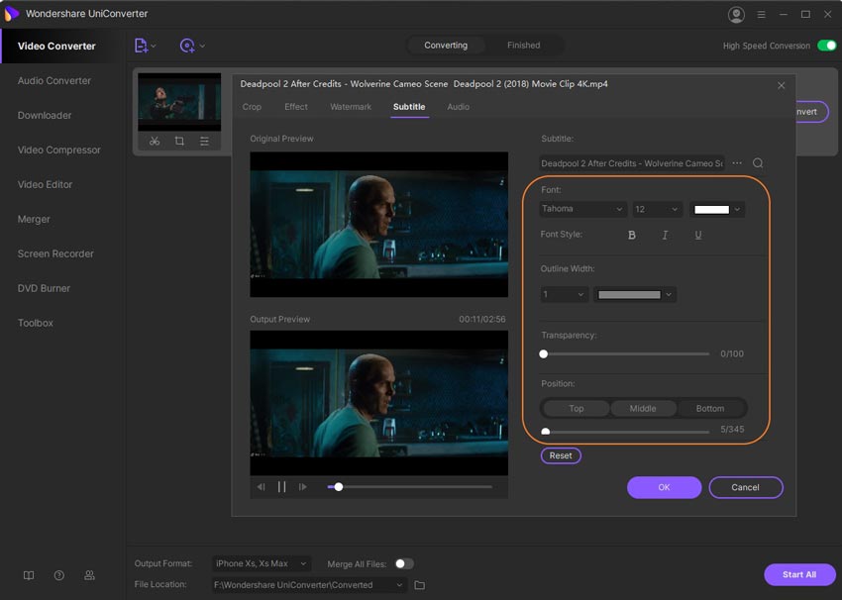
Task: Open the output folder icon
Action: pos(419,585)
